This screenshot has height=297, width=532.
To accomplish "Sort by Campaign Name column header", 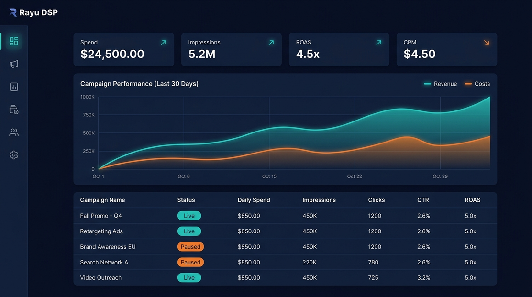I will [x=102, y=200].
